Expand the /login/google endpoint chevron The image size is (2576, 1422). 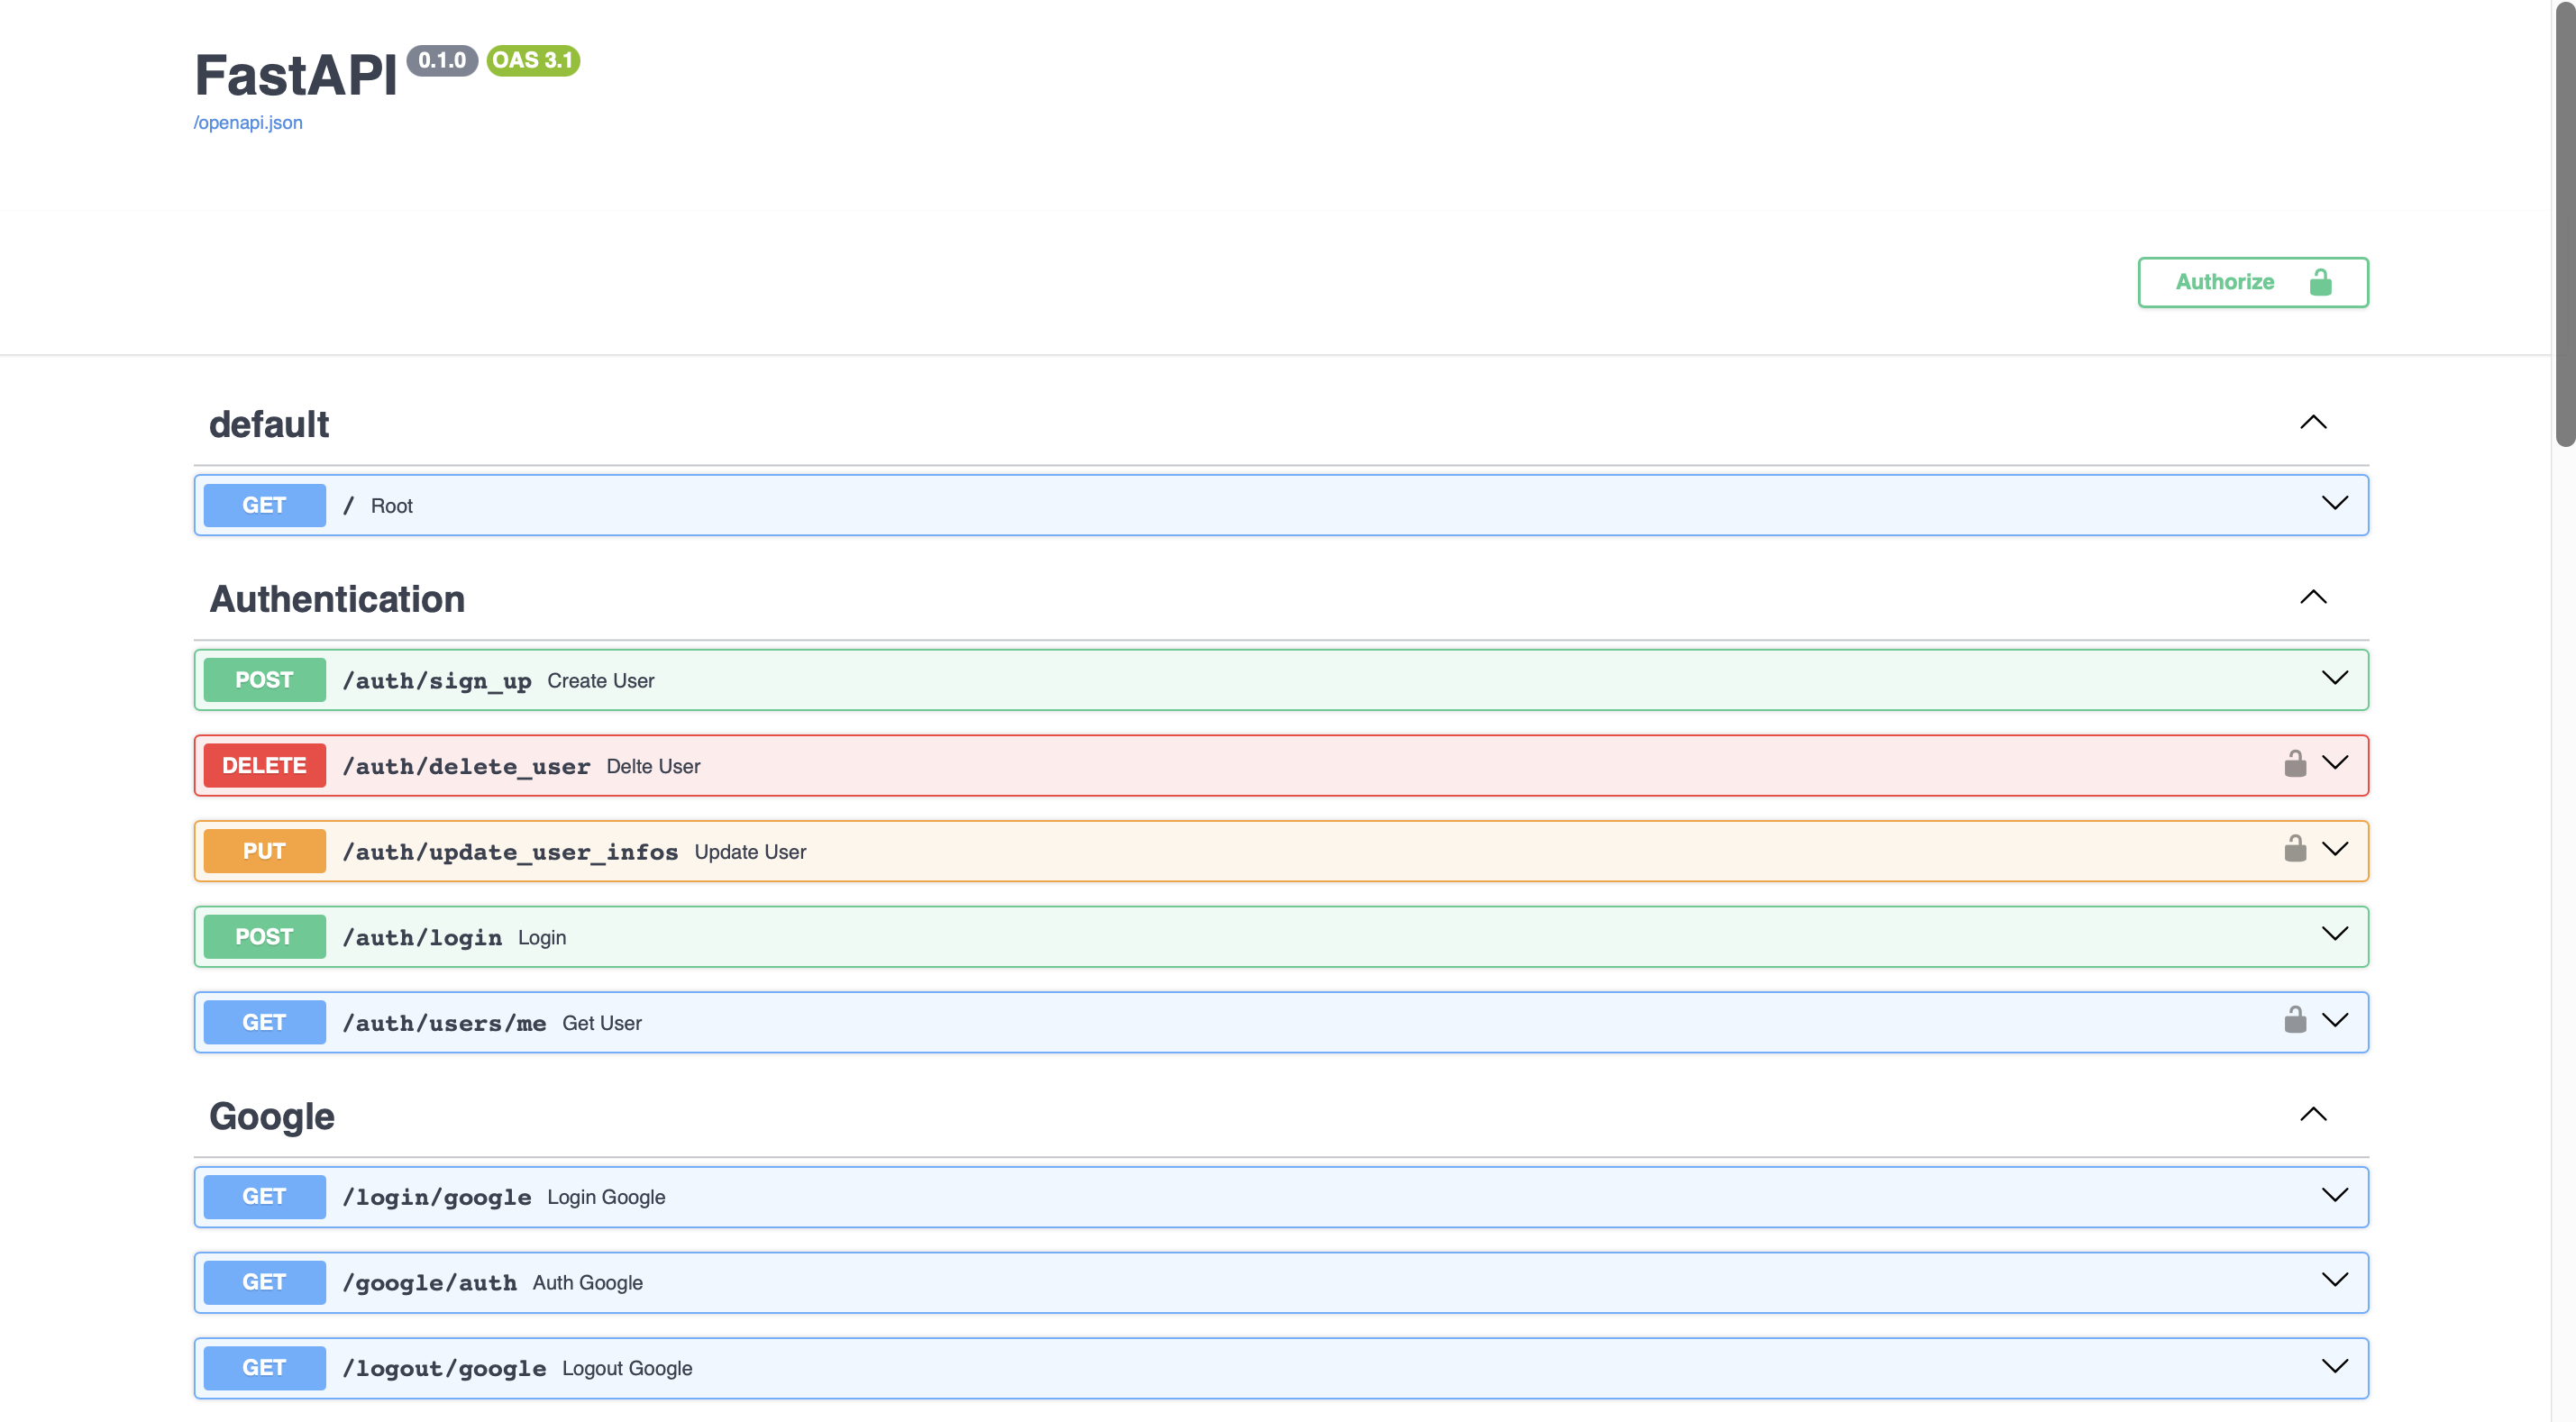pos(2335,1195)
